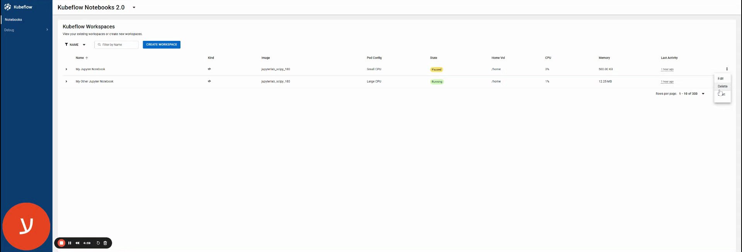Click the Small CPU pod config cell

coord(374,69)
